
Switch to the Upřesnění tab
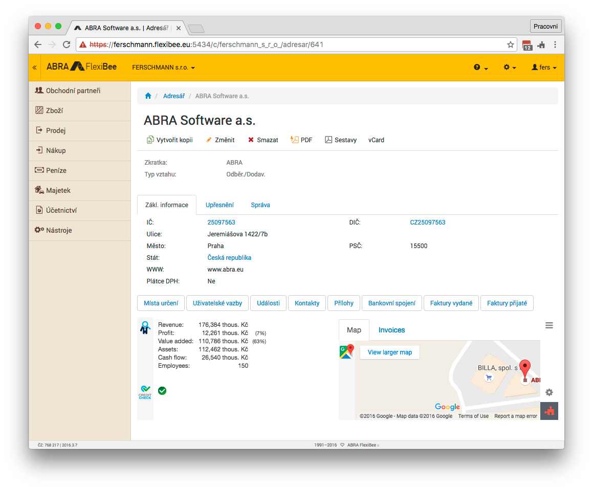tap(219, 205)
